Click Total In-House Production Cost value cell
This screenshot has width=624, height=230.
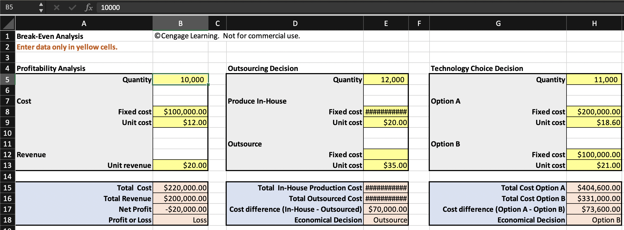point(386,188)
